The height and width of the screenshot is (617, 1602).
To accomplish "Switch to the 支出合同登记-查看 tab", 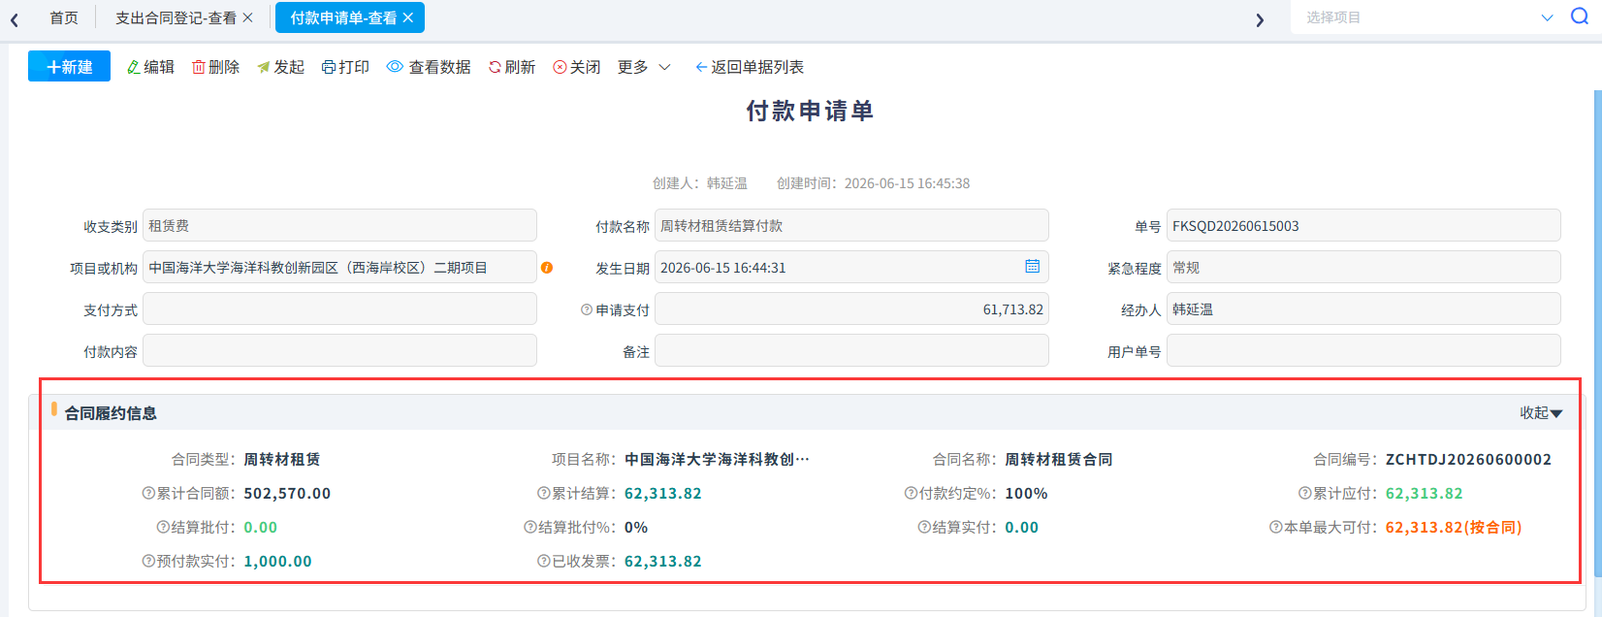I will (x=176, y=17).
